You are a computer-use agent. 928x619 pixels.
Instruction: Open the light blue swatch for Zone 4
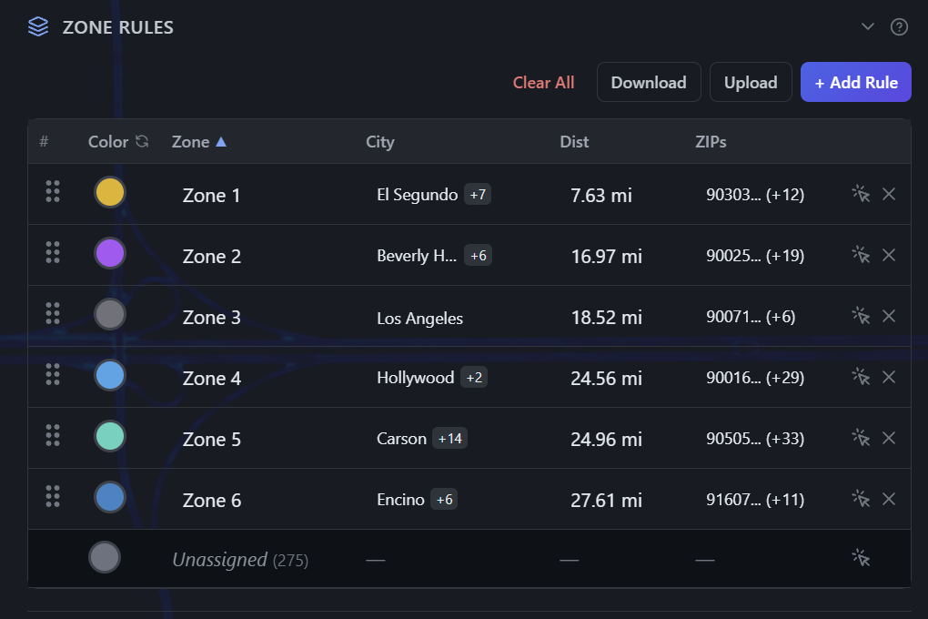[109, 376]
